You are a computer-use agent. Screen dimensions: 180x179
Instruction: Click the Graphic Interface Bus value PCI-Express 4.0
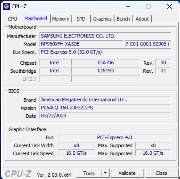pyautogui.click(x=114, y=137)
